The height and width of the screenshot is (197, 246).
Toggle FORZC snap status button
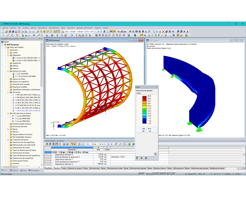click(142, 174)
